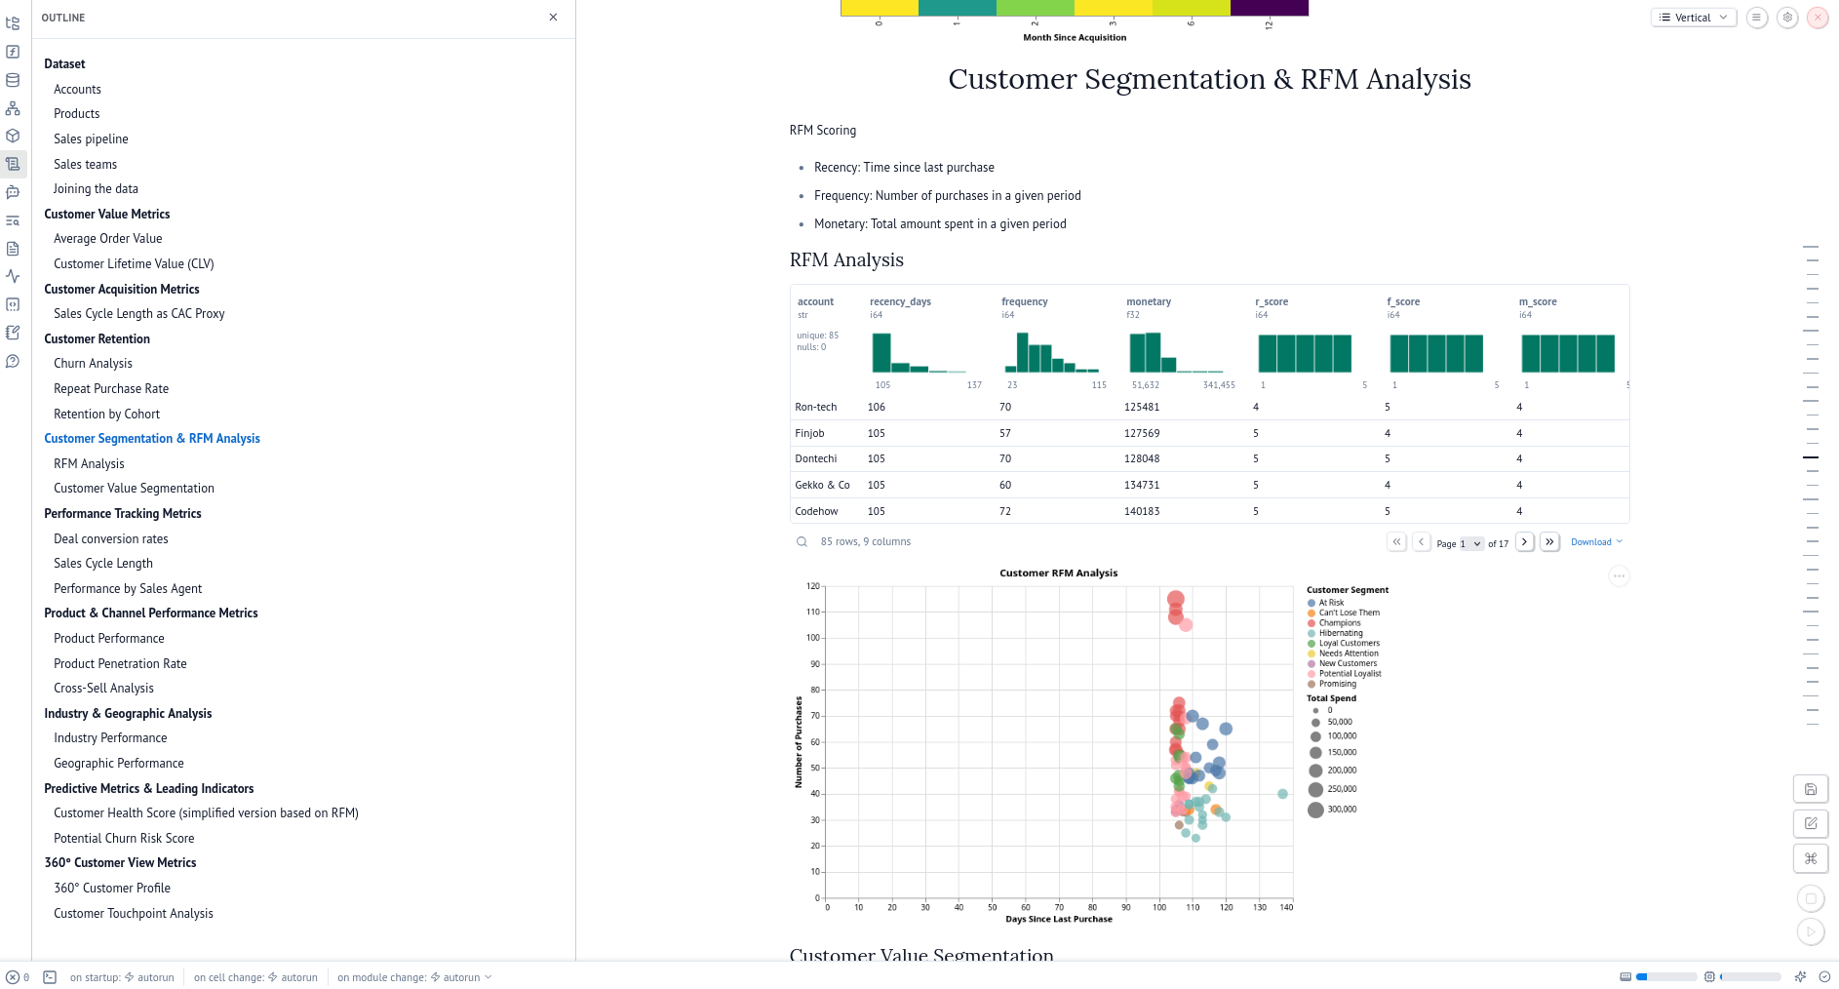Open the dependency graph icon
The image size is (1839, 989).
tap(13, 108)
